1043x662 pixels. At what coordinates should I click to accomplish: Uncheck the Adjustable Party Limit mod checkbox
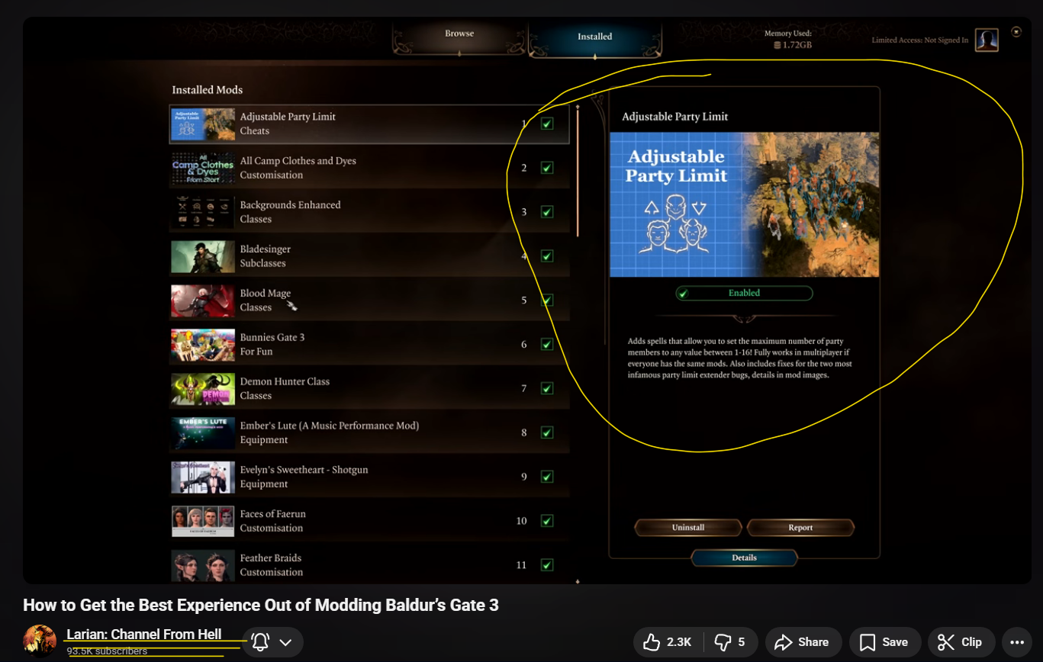tap(547, 124)
